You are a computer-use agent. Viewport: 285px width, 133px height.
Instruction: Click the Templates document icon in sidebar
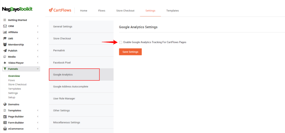5,111
